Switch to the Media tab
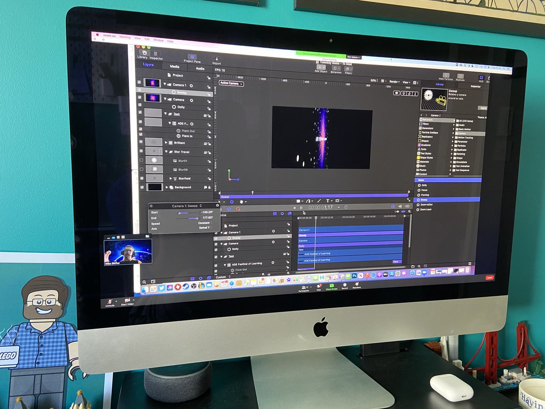545x409 pixels. tap(174, 66)
